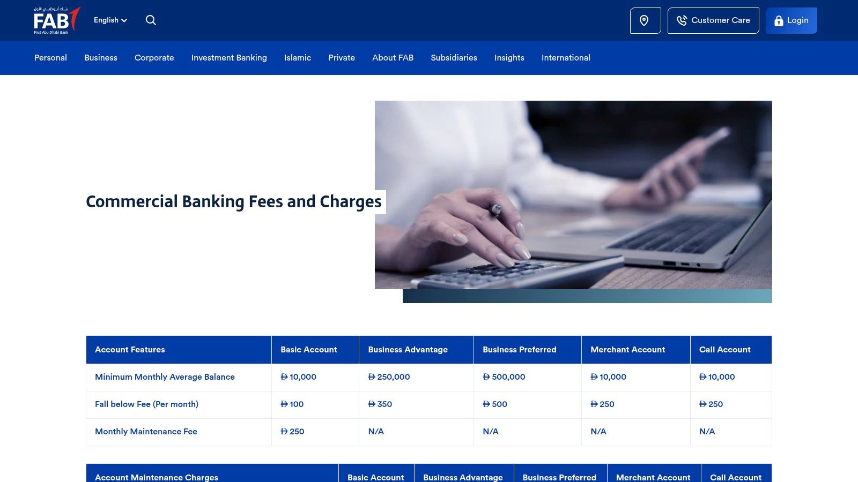Select the Personal navigation tab
The height and width of the screenshot is (482, 858).
click(50, 57)
